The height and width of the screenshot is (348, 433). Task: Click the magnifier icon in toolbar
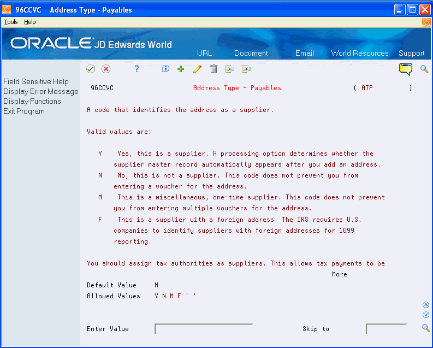pos(424,69)
